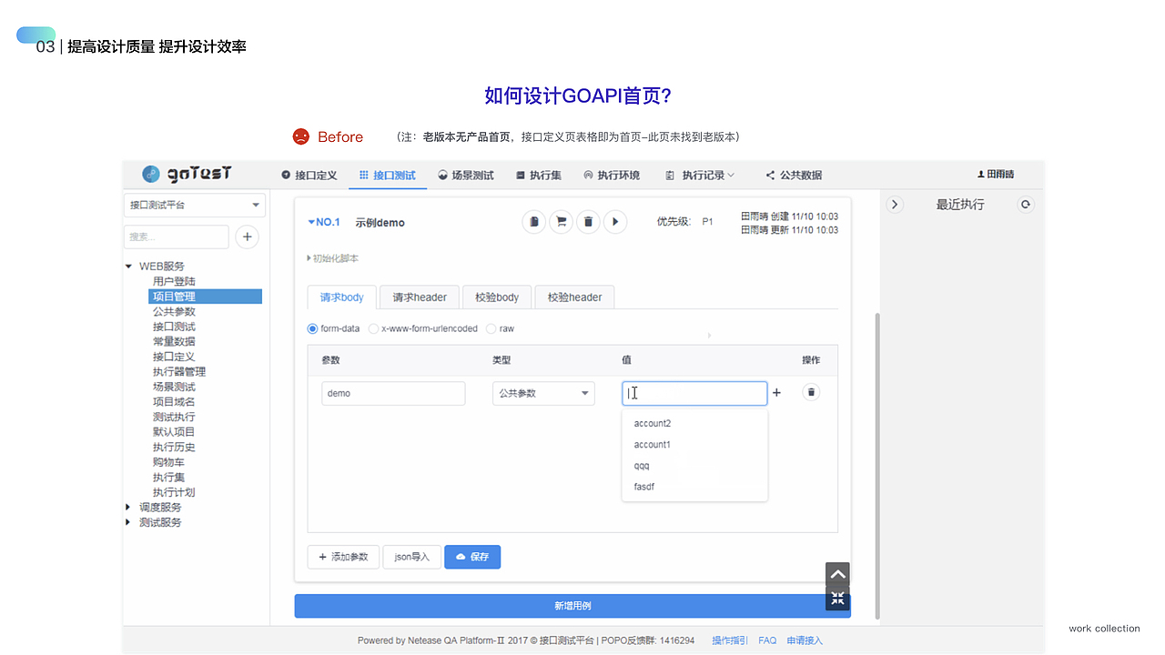Select 执行历史 in tree
The image size is (1165, 655).
click(x=174, y=447)
